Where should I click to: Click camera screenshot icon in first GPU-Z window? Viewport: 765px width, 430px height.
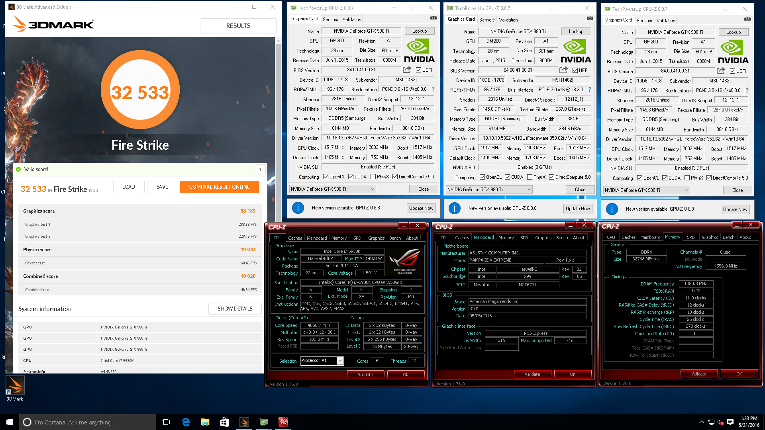click(x=433, y=18)
